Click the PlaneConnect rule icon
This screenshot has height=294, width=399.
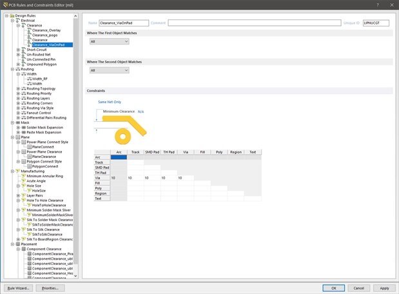(x=29, y=147)
